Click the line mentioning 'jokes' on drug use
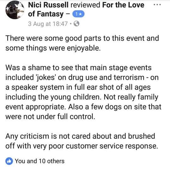Screen dimensions: 170x169 pyautogui.click(x=82, y=77)
